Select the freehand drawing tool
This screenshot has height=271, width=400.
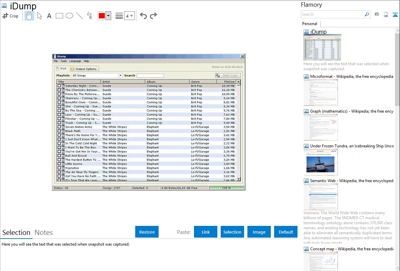click(89, 16)
